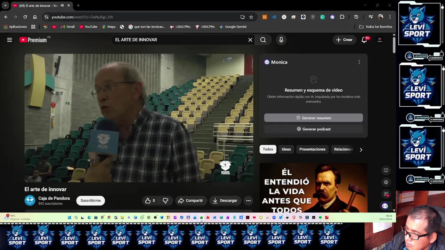
Task: Open Chrome three-dot menu
Action: pos(390,17)
